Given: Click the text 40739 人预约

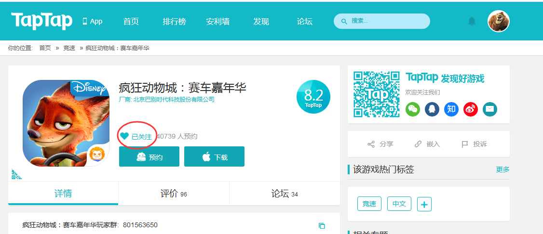Looking at the screenshot, I should (x=177, y=137).
